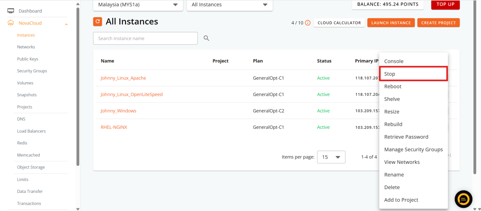481x211 pixels.
Task: Open the chat support bubble icon
Action: point(463,199)
